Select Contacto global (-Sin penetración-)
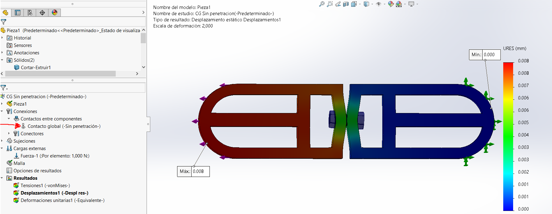This screenshot has width=552, height=214. (61, 126)
